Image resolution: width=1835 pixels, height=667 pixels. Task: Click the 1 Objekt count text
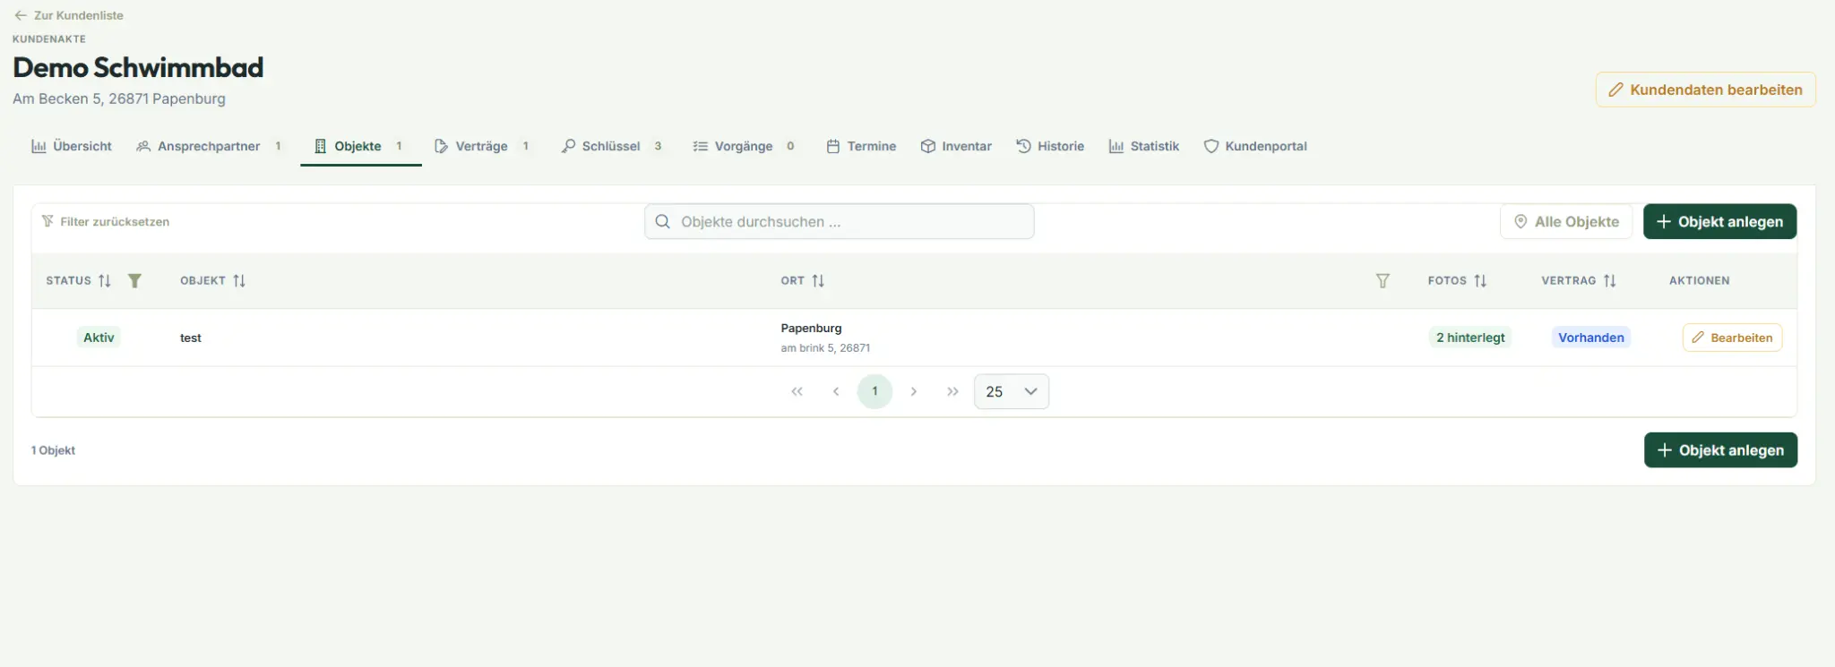(x=53, y=450)
